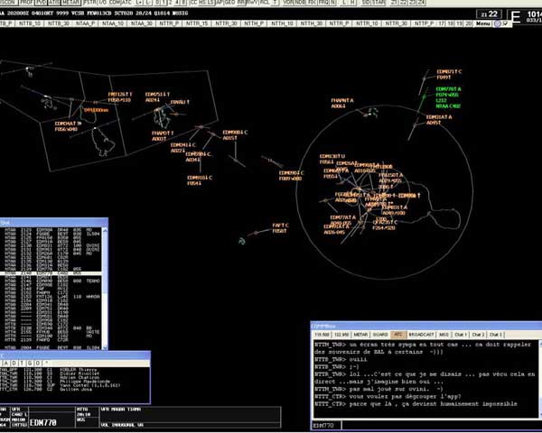Open the Menu button on preset bar
This screenshot has height=433, width=542.
483,23
